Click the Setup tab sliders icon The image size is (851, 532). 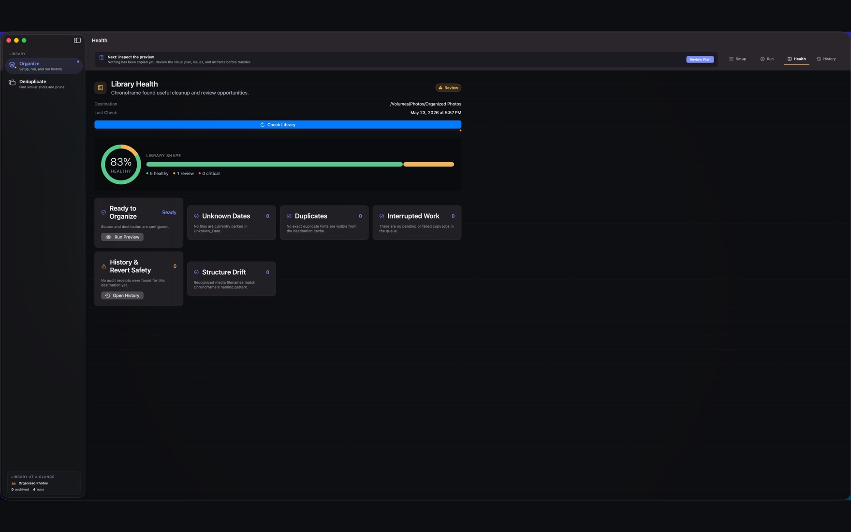(x=731, y=59)
